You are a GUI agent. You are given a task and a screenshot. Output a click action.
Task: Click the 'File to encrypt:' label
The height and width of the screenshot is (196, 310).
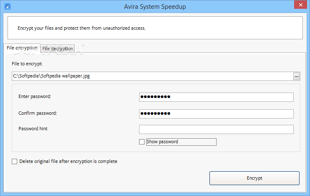pos(27,64)
